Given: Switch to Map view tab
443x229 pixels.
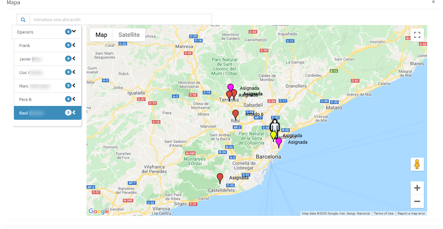Looking at the screenshot, I should (101, 35).
